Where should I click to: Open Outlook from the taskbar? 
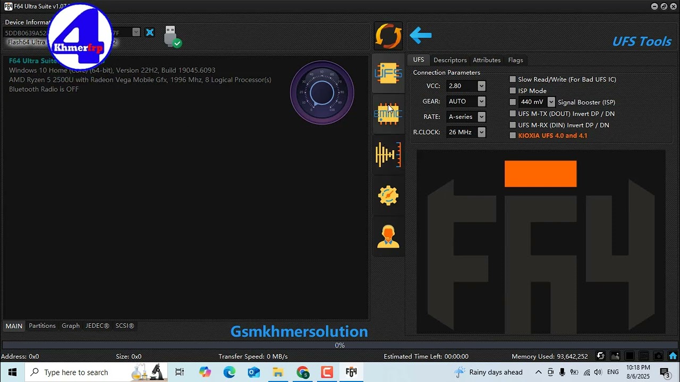coord(253,372)
